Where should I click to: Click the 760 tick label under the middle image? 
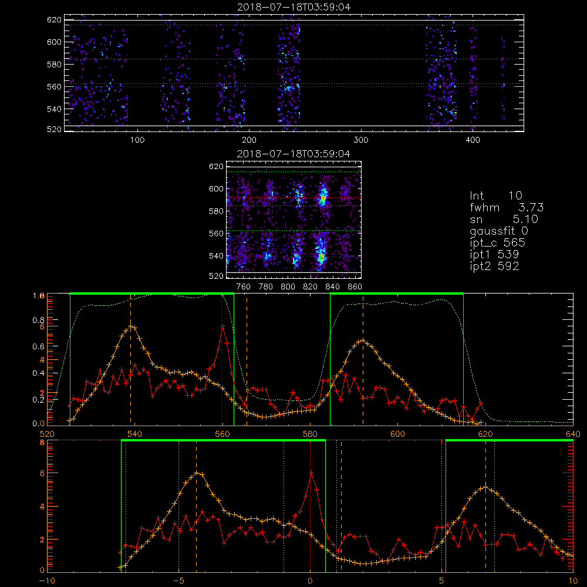point(244,287)
